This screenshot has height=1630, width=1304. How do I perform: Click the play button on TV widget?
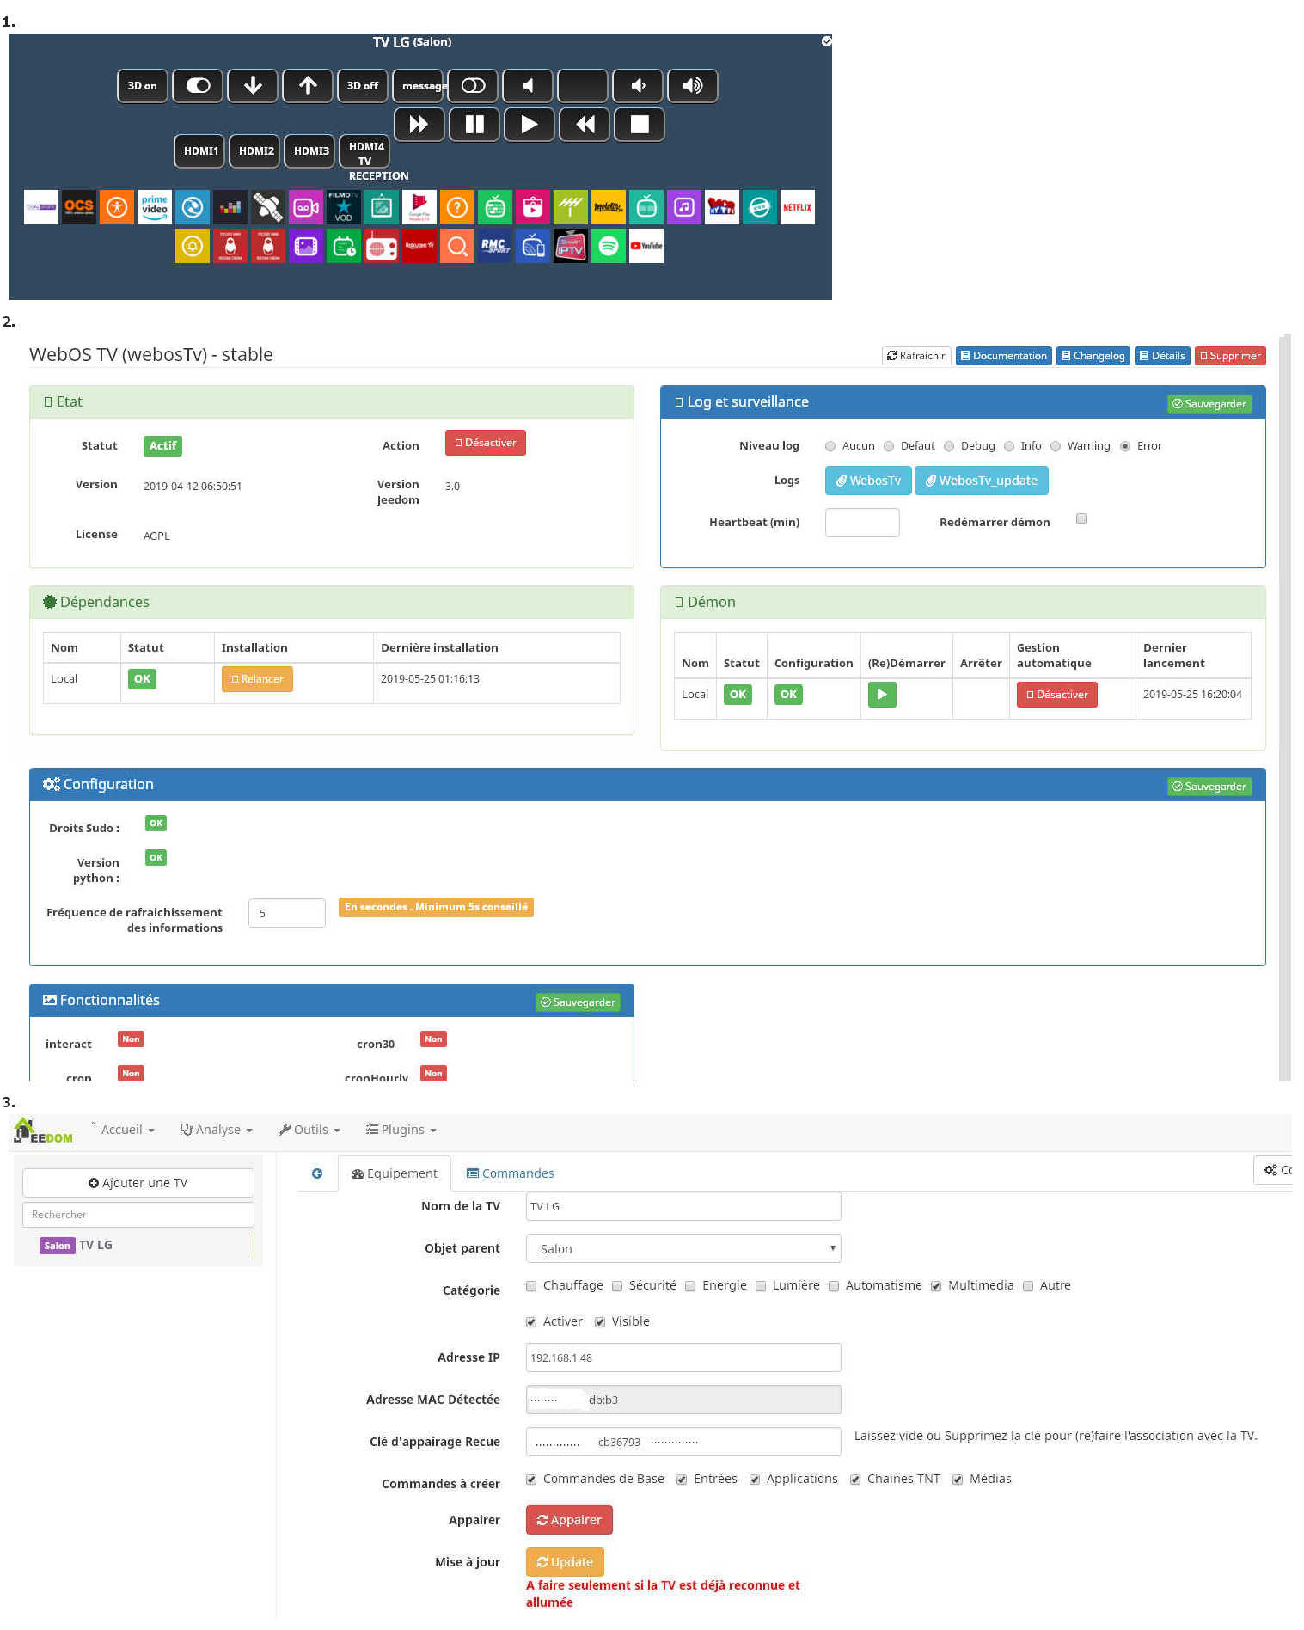[530, 125]
